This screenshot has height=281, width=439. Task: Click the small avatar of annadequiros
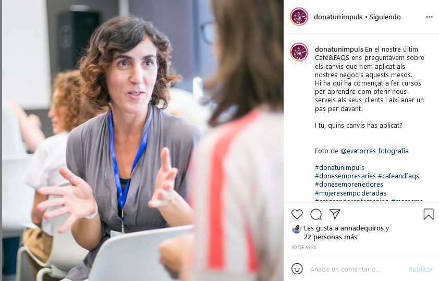point(296,229)
